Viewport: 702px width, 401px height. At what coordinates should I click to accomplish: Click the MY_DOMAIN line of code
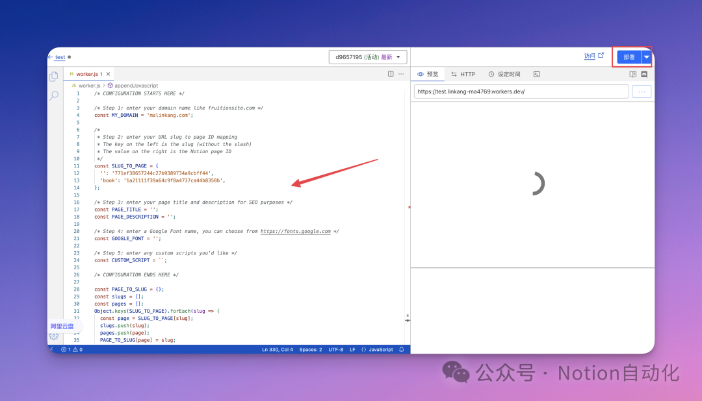pyautogui.click(x=144, y=115)
